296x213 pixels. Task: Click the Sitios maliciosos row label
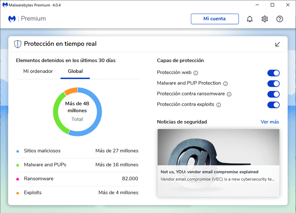(42, 151)
